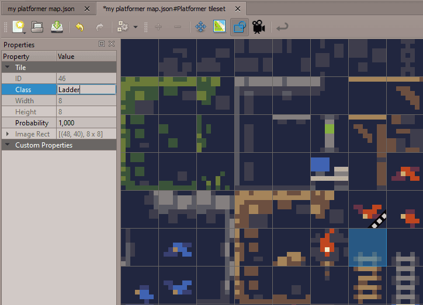Close the Platformer tileset tab
Screen dimensions: 423x305
click(238, 9)
